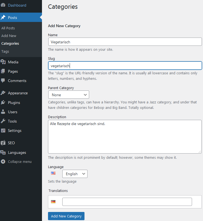Click the Appearance paintbrush icon
The height and width of the screenshot is (221, 203).
coord(3,93)
